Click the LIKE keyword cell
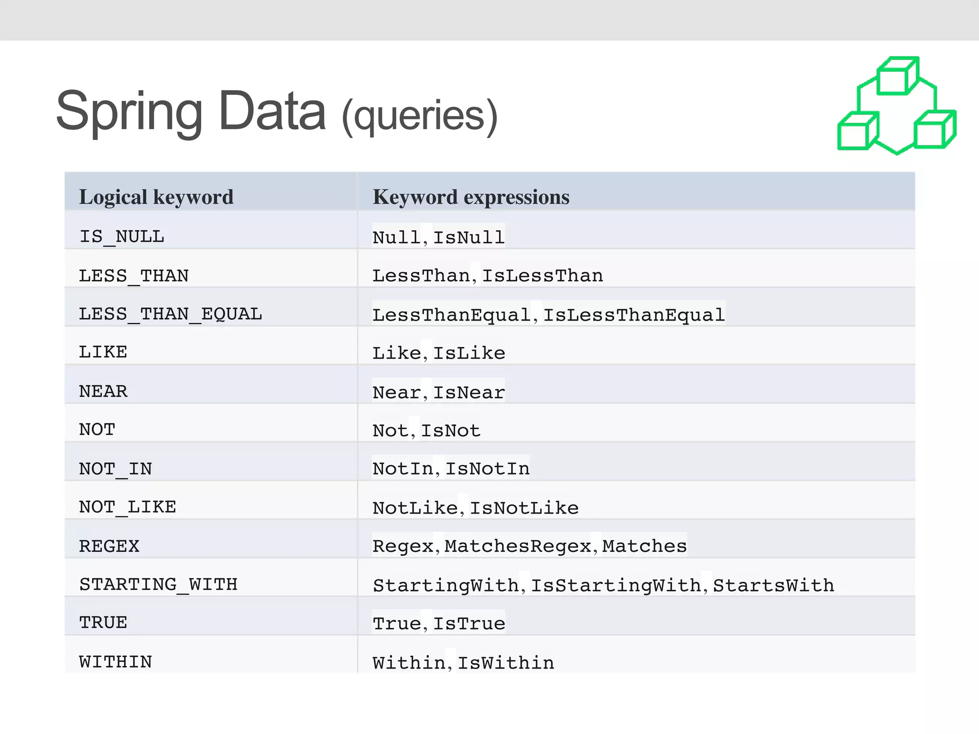The width and height of the screenshot is (979, 734). (211, 346)
